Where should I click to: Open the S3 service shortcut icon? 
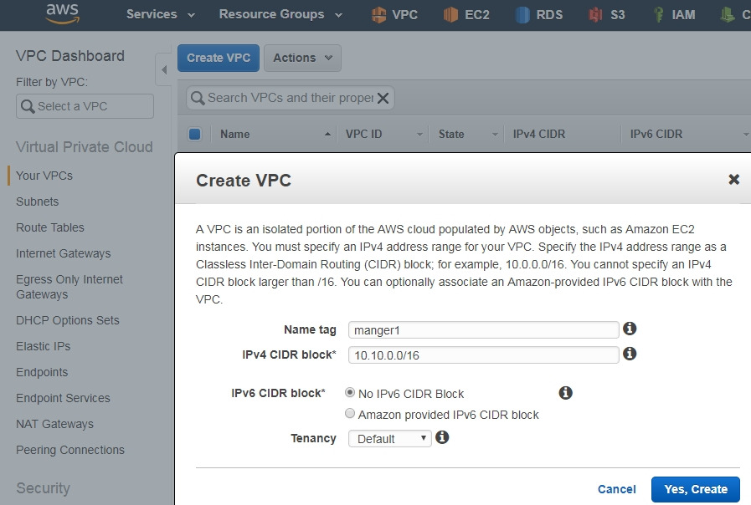(595, 14)
